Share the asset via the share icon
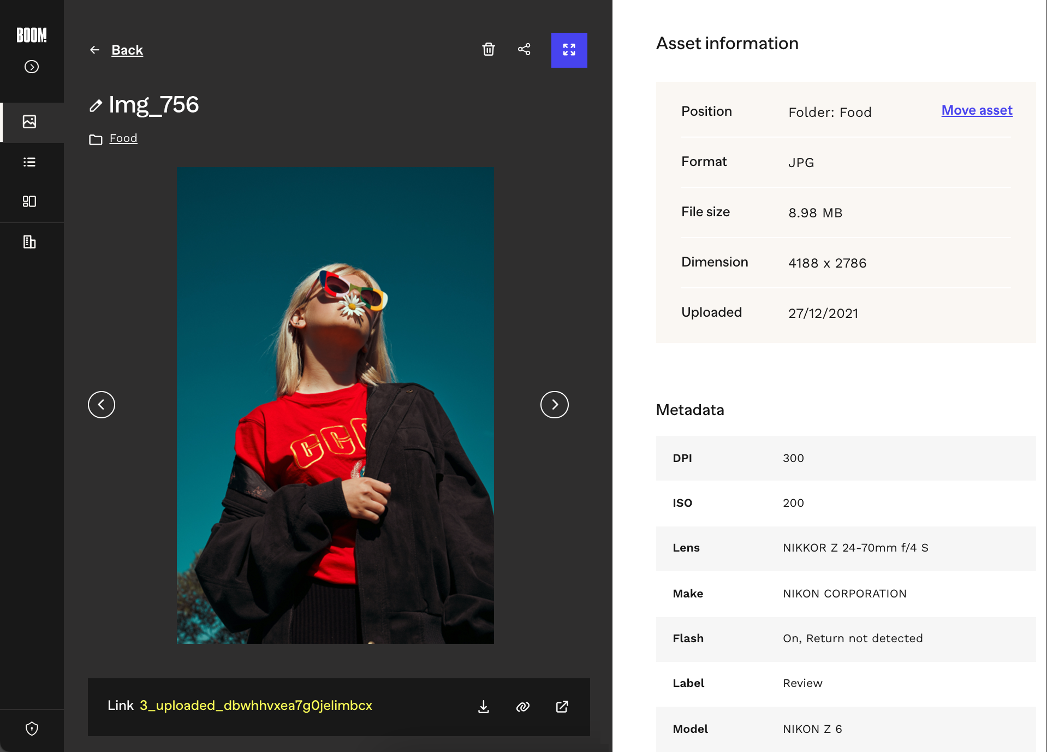The image size is (1047, 752). tap(523, 50)
